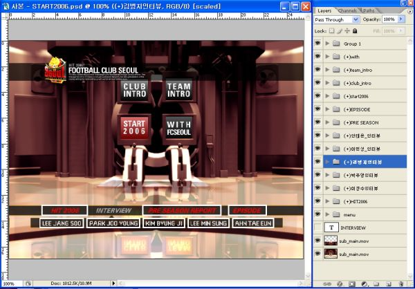
Task: Toggle lock transparent pixels
Action: click(x=332, y=31)
